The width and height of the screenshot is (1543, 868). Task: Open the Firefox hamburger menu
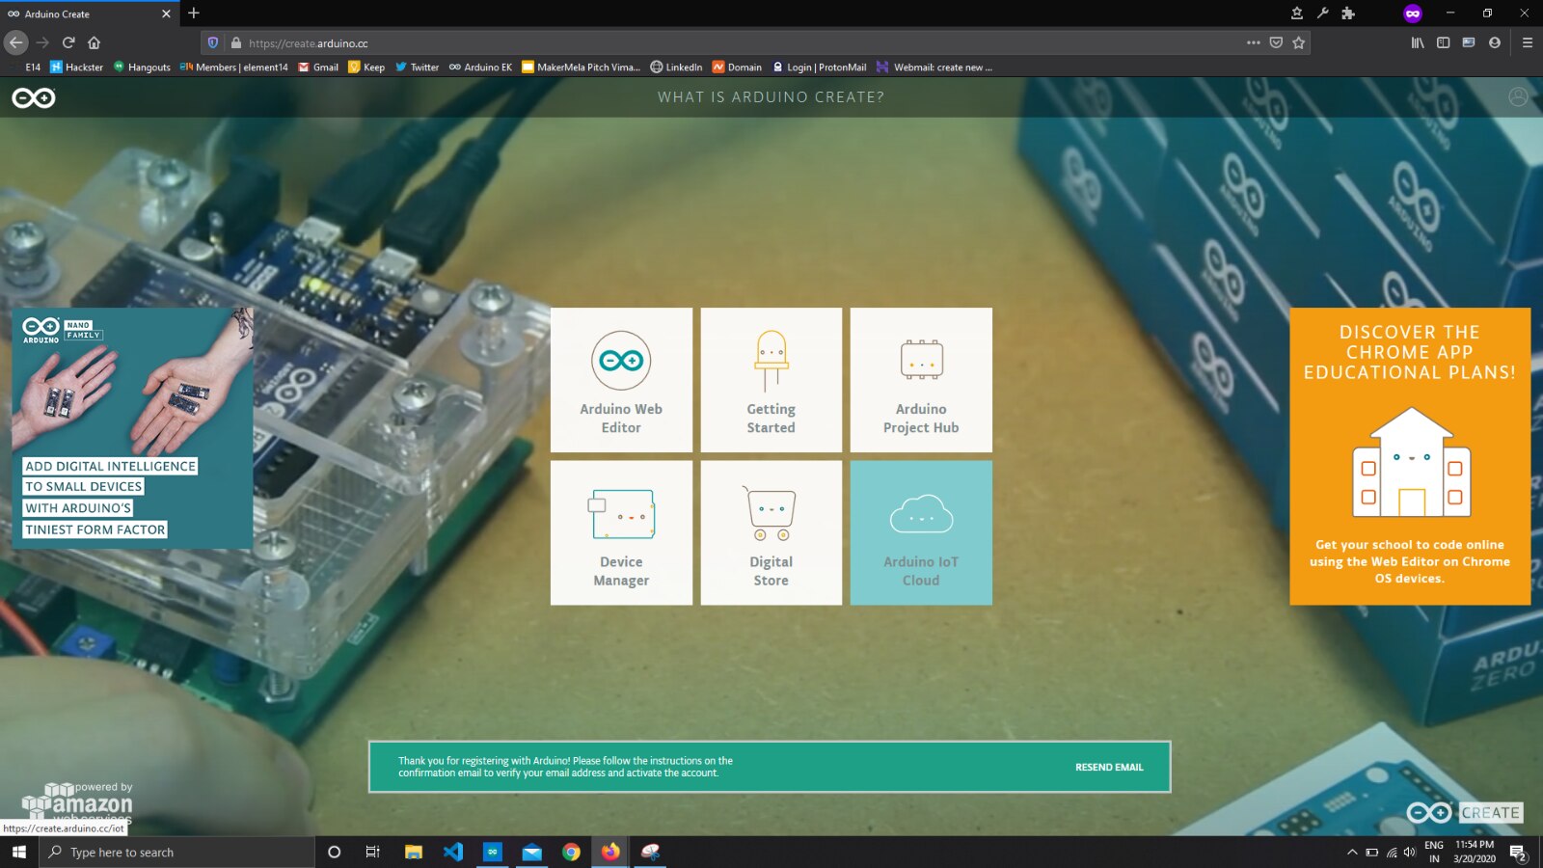click(1528, 42)
